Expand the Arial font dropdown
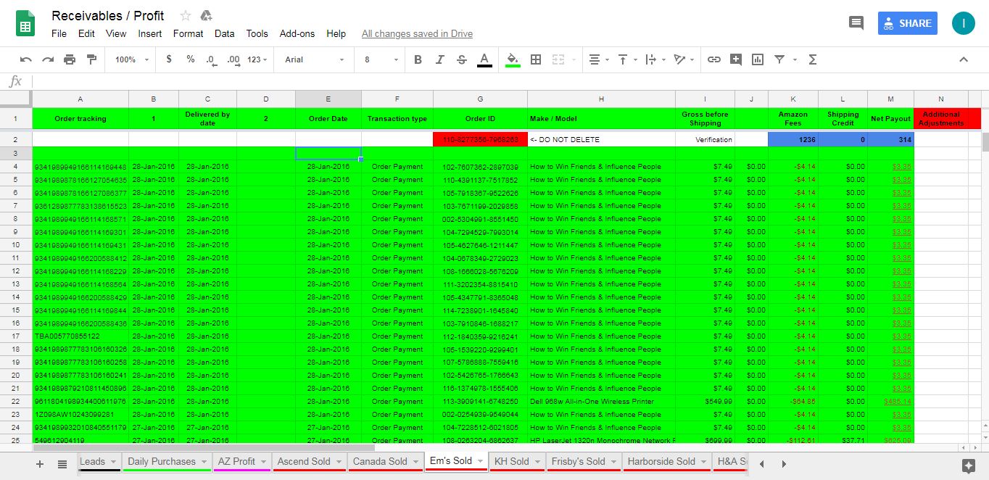 click(315, 59)
